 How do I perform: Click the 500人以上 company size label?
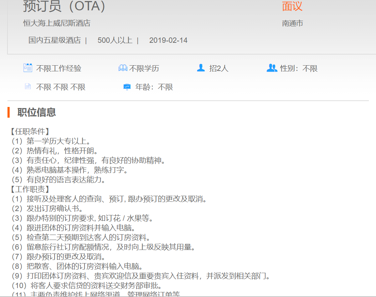pos(115,40)
